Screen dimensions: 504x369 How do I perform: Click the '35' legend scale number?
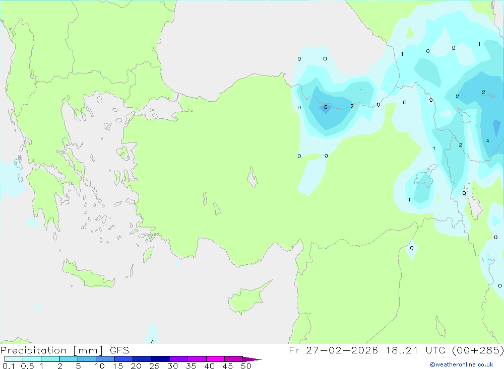click(x=191, y=366)
